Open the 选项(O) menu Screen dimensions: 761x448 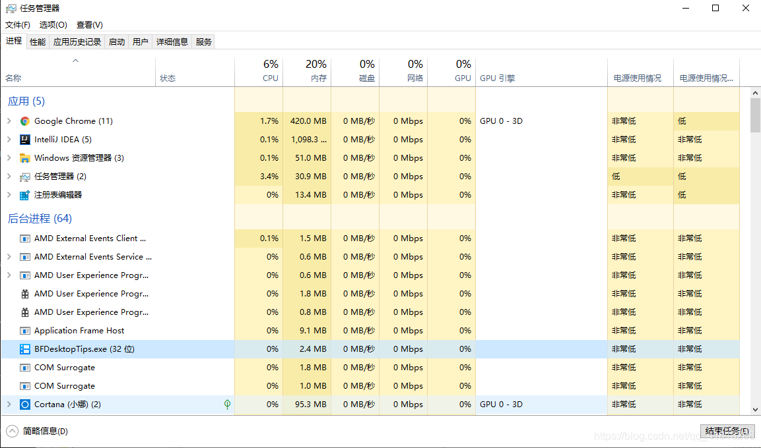click(53, 24)
